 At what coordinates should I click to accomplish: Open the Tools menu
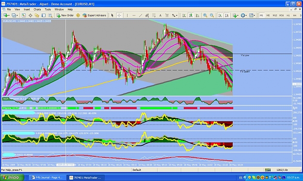(x=48, y=10)
